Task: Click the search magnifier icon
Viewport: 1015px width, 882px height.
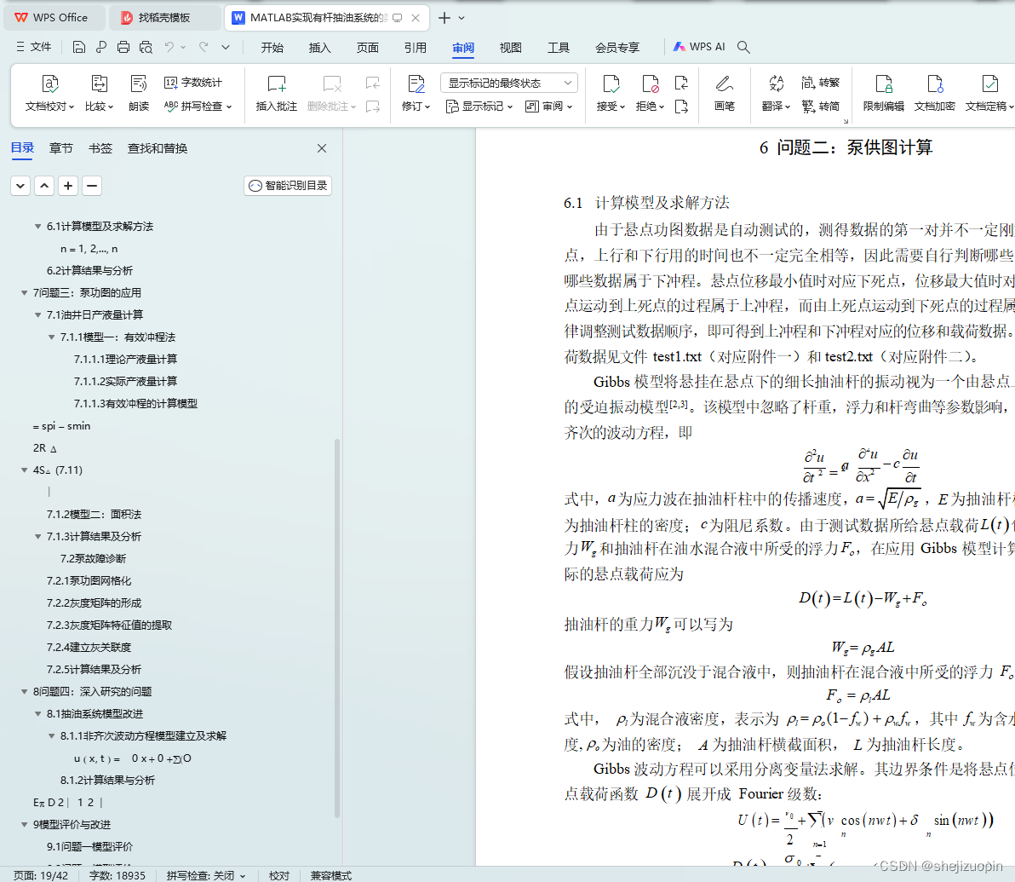Action: [743, 47]
